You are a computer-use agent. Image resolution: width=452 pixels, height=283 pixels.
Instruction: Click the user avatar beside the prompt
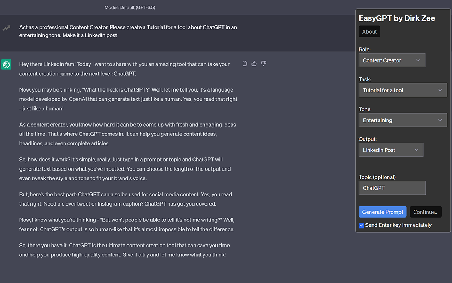6,28
